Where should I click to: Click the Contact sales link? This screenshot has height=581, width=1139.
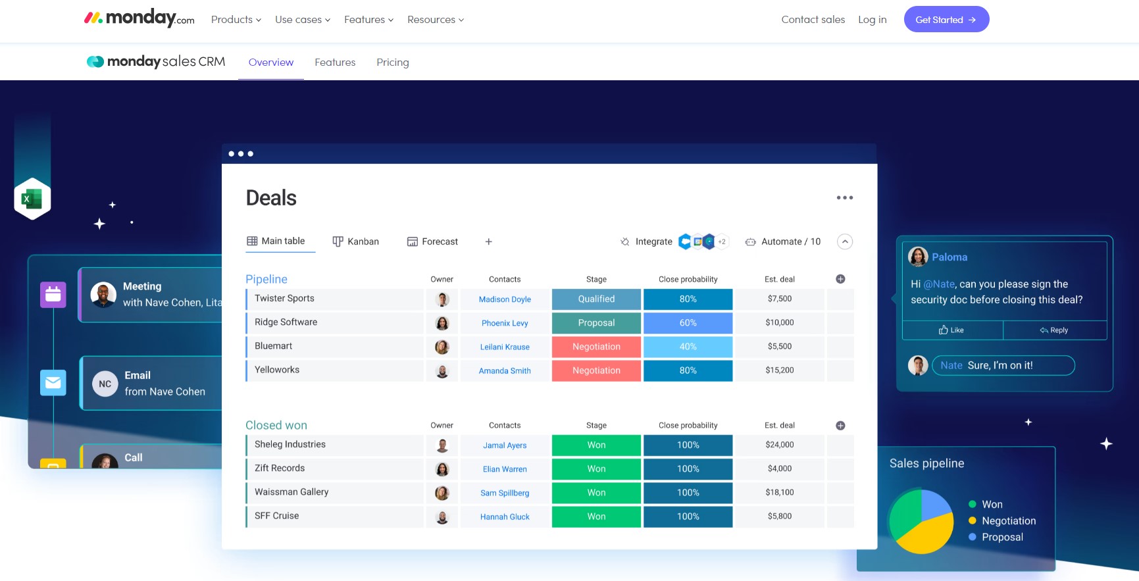(813, 20)
